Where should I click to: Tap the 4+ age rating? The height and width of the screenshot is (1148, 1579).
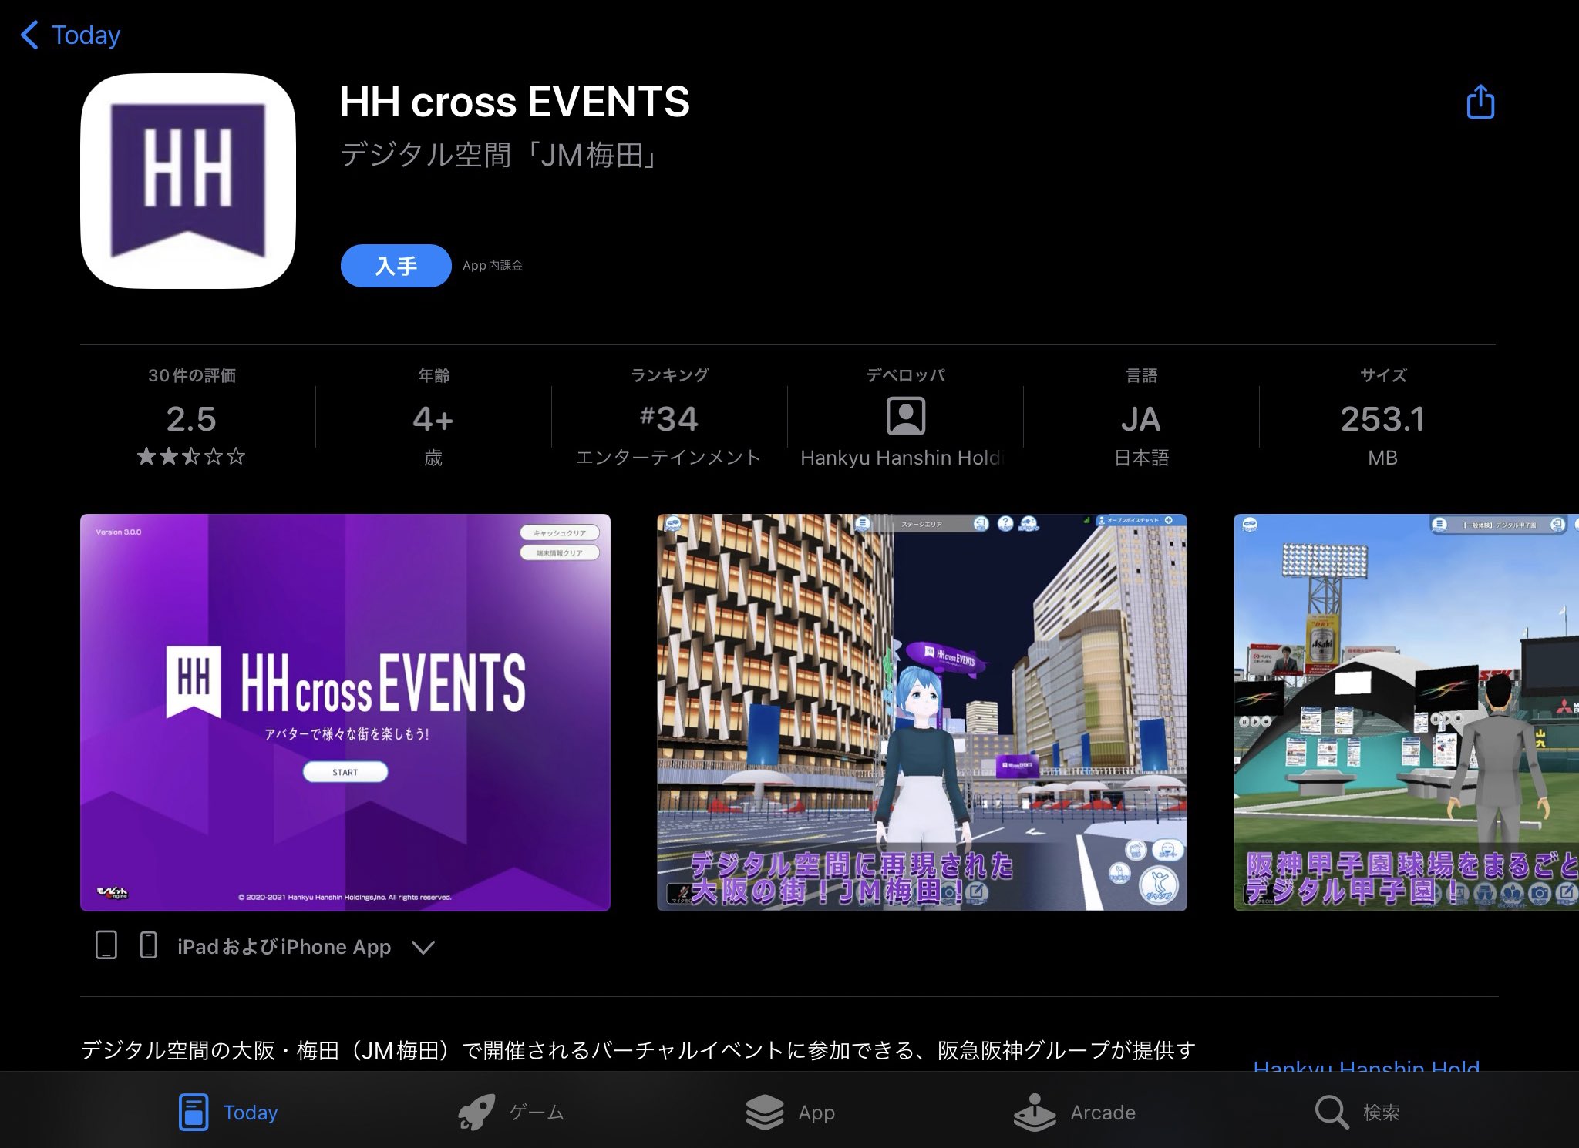433,419
